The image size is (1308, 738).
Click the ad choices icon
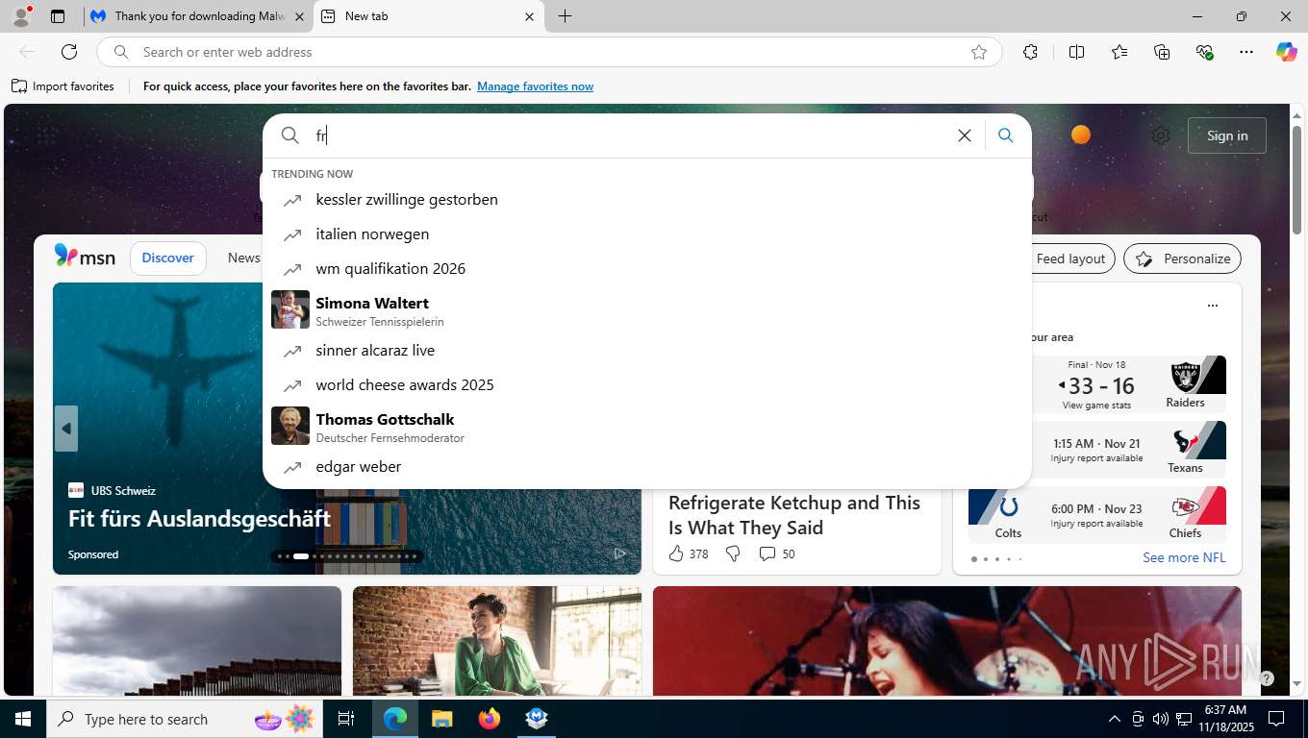click(x=620, y=553)
